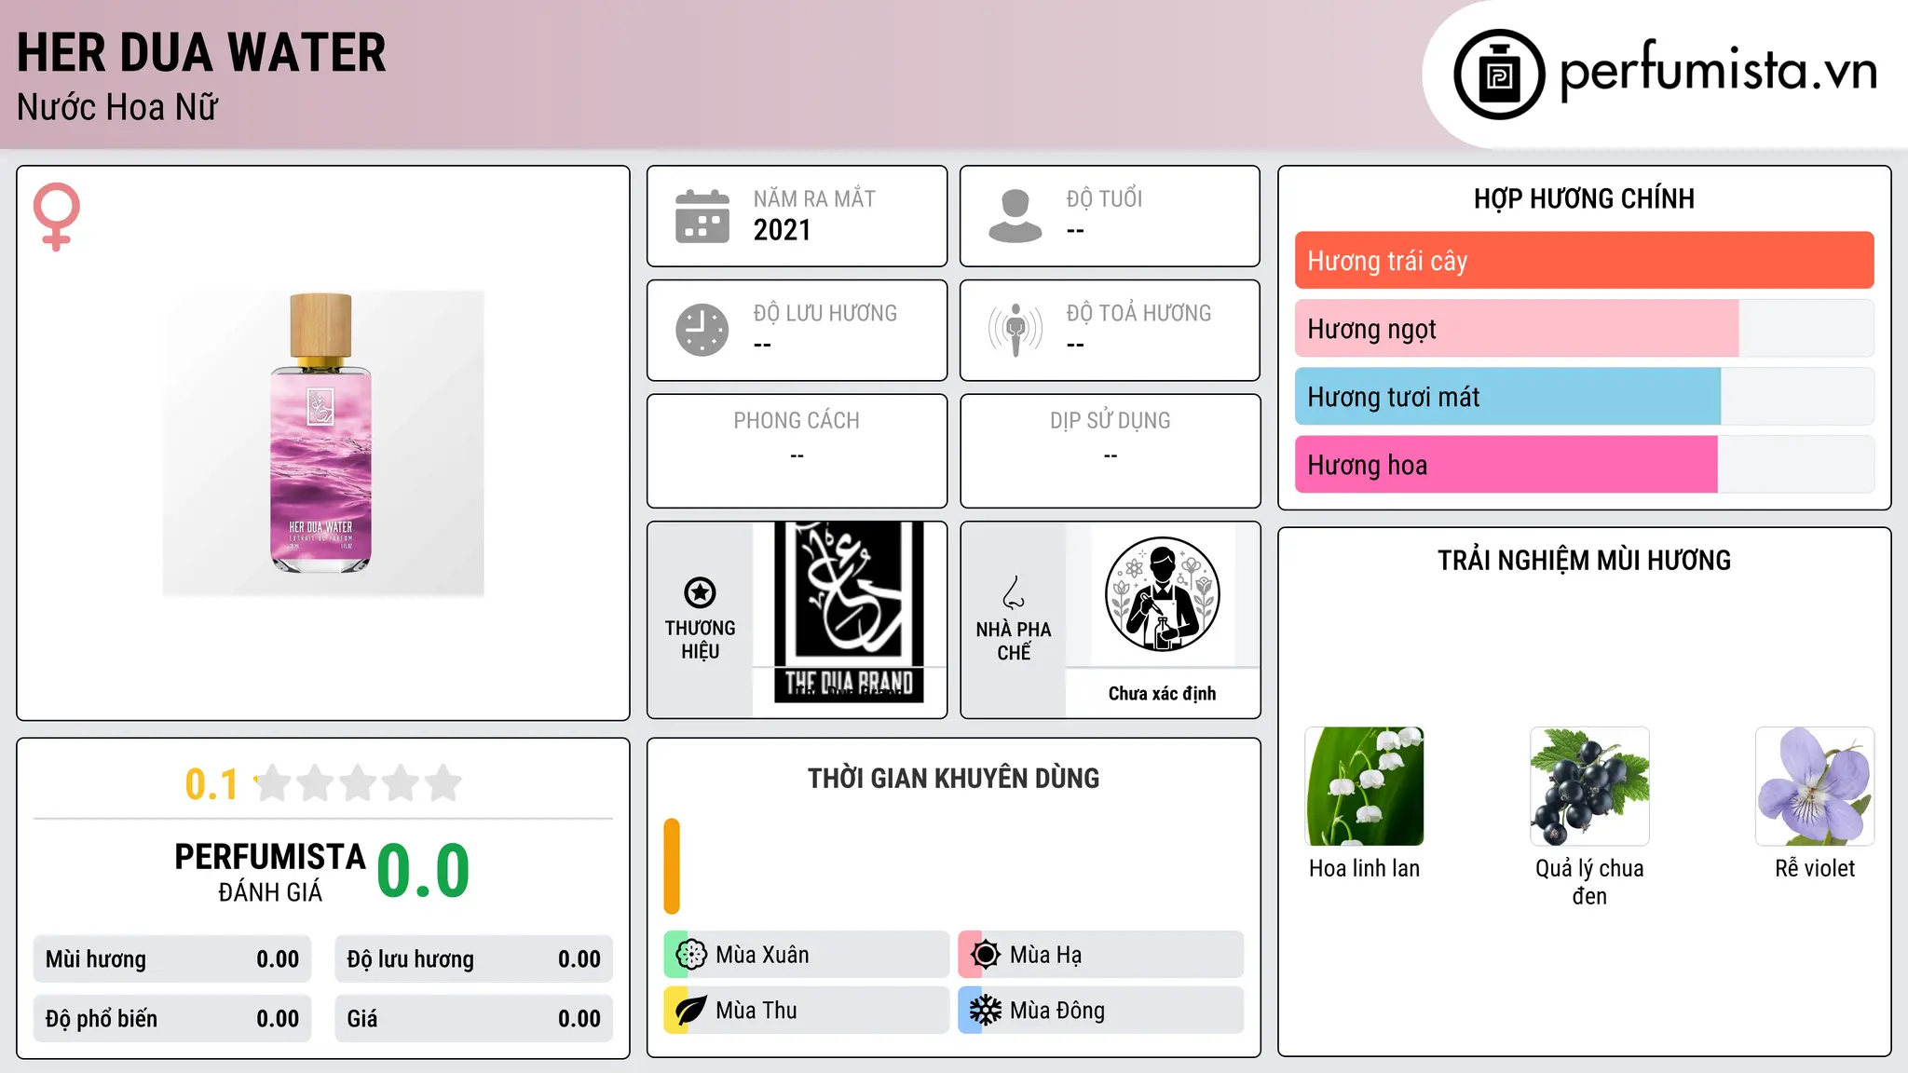Open the Her Dua Water bottle image
The height and width of the screenshot is (1073, 1908).
tap(323, 443)
